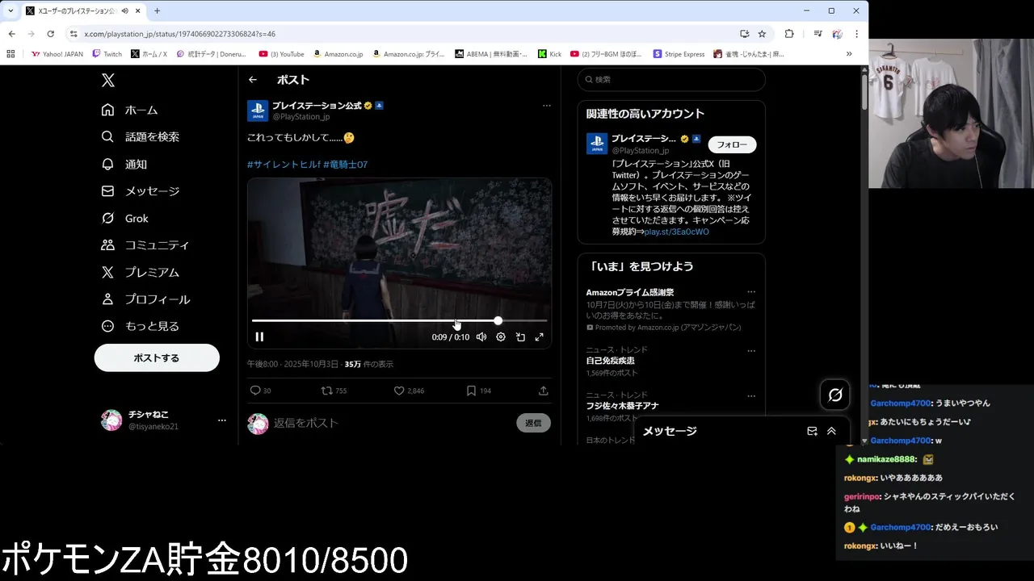
Task: Open the 35万 件の表示 view count
Action: point(368,365)
